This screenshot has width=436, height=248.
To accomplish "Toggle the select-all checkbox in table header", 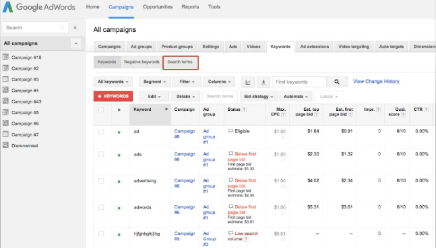I will click(101, 109).
